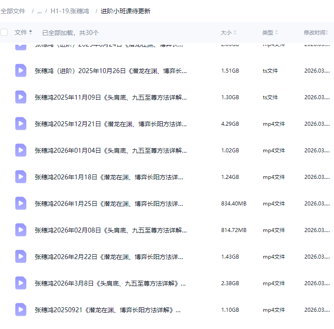Click video icon for 2026年1月18日 file
The image size is (334, 329).
21,177
